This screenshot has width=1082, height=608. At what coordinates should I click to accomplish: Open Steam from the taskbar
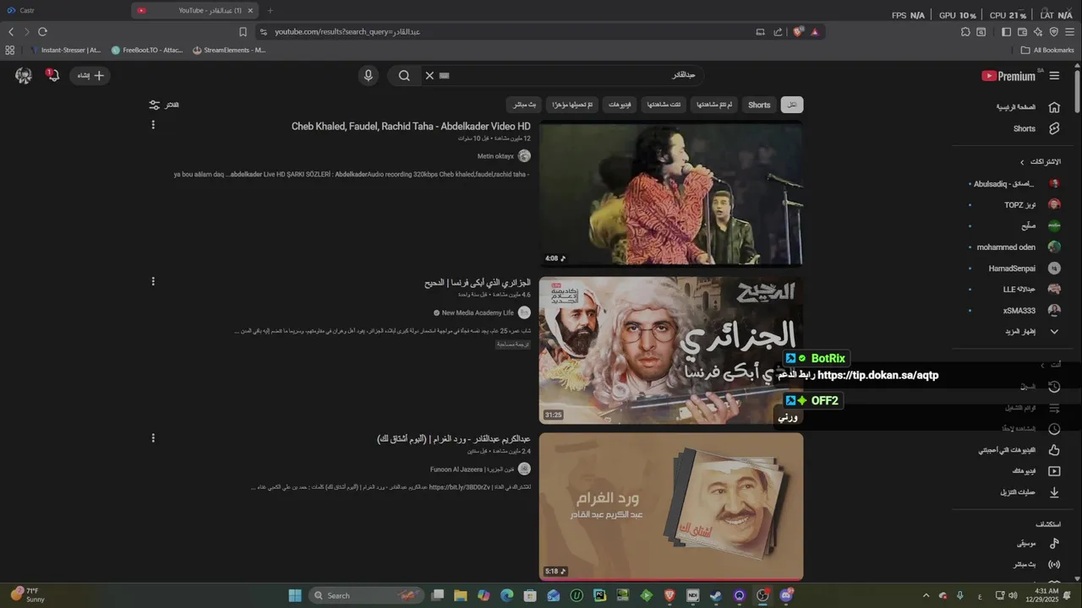coord(716,595)
